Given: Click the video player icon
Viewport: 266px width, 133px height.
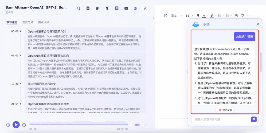Looking at the screenshot, I should pos(126,8).
